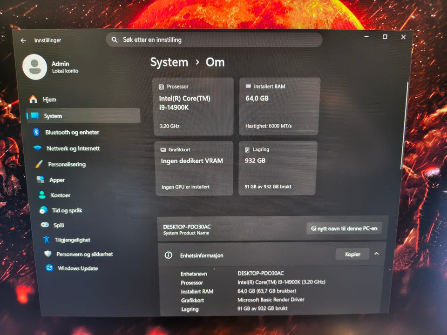Click the Nettverk wifi icon

[x=38, y=148]
